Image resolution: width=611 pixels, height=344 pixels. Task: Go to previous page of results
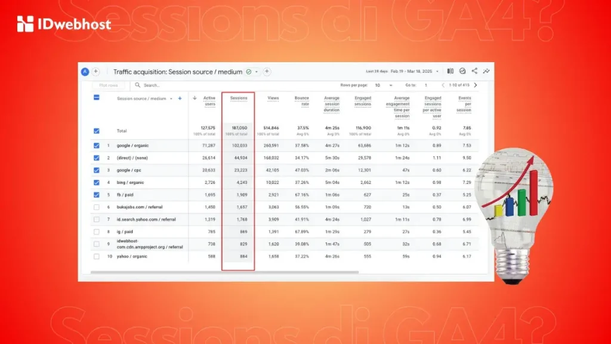point(443,85)
